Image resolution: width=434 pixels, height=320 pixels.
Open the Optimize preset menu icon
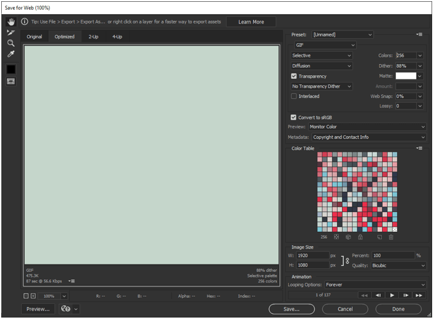419,35
